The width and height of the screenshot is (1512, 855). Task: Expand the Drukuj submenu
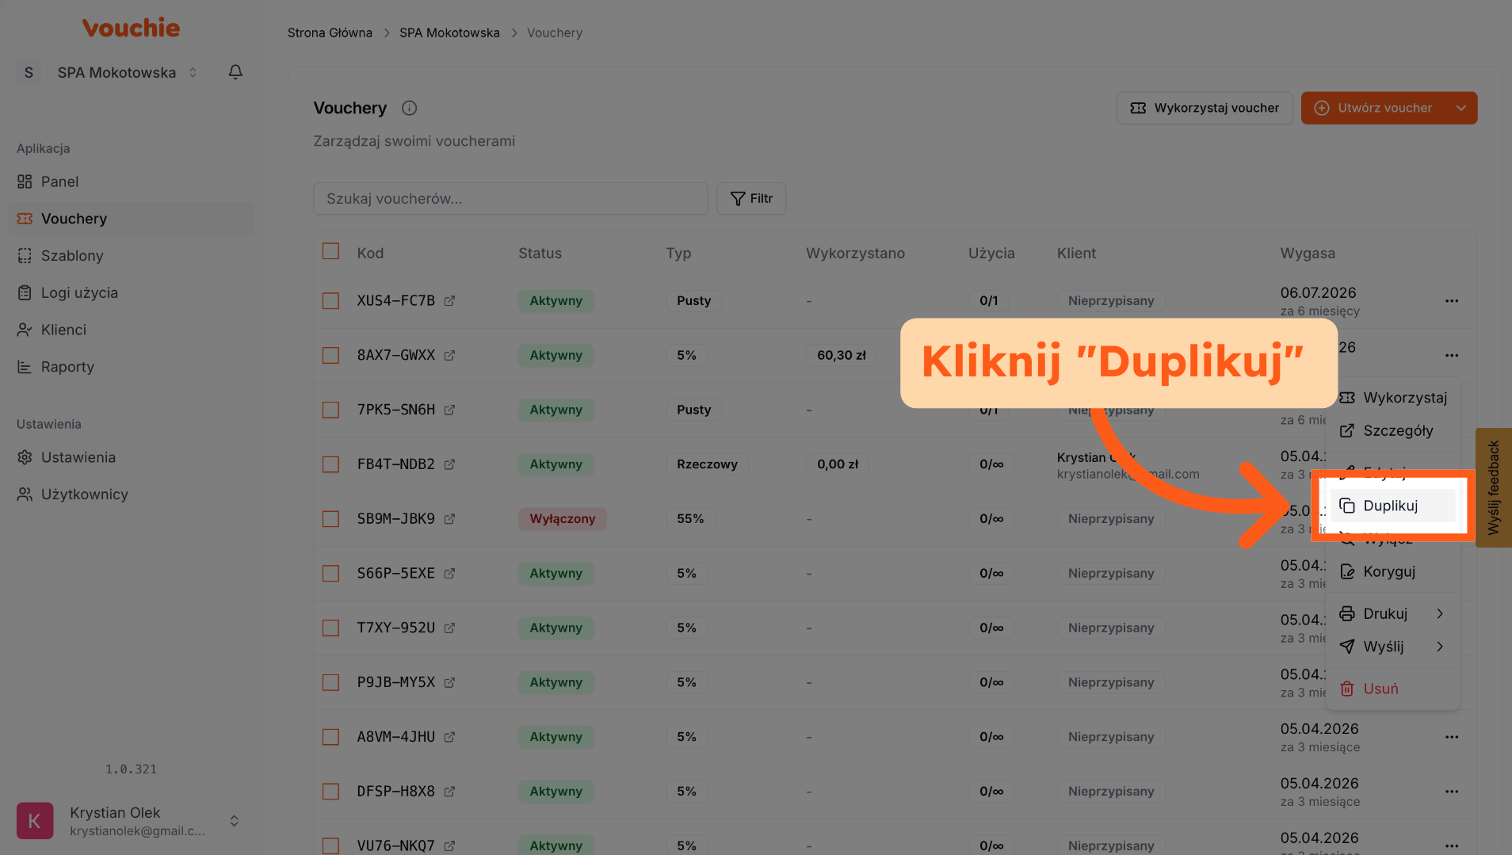pos(1392,614)
